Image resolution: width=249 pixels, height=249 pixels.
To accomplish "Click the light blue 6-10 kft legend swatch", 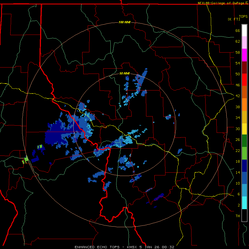I will pyautogui.click(x=244, y=190).
